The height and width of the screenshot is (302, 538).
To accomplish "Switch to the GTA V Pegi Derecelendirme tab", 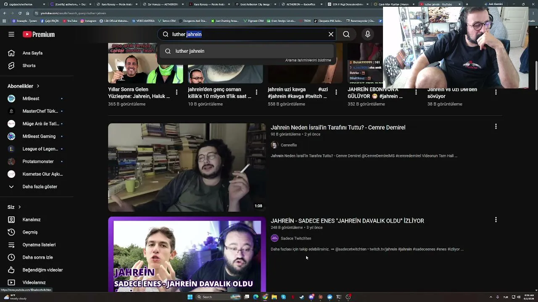I will pyautogui.click(x=348, y=4).
